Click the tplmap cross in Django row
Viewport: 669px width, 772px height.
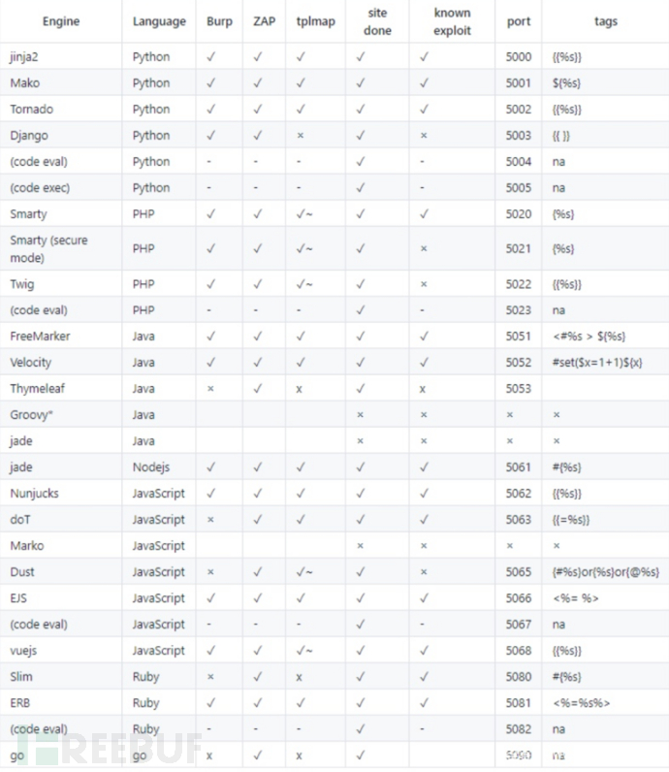301,136
